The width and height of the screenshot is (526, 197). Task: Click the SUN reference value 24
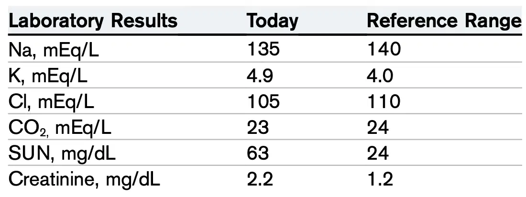click(378, 153)
